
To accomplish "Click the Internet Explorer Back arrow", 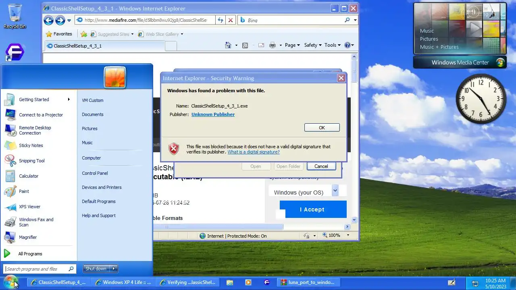I will point(48,20).
